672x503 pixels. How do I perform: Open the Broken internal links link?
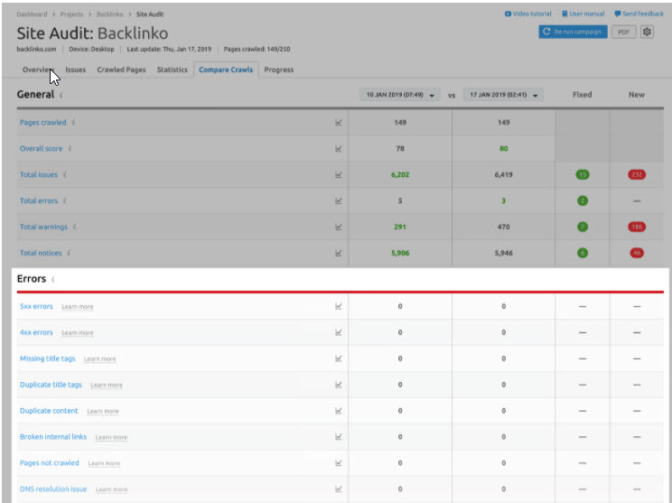pyautogui.click(x=53, y=437)
